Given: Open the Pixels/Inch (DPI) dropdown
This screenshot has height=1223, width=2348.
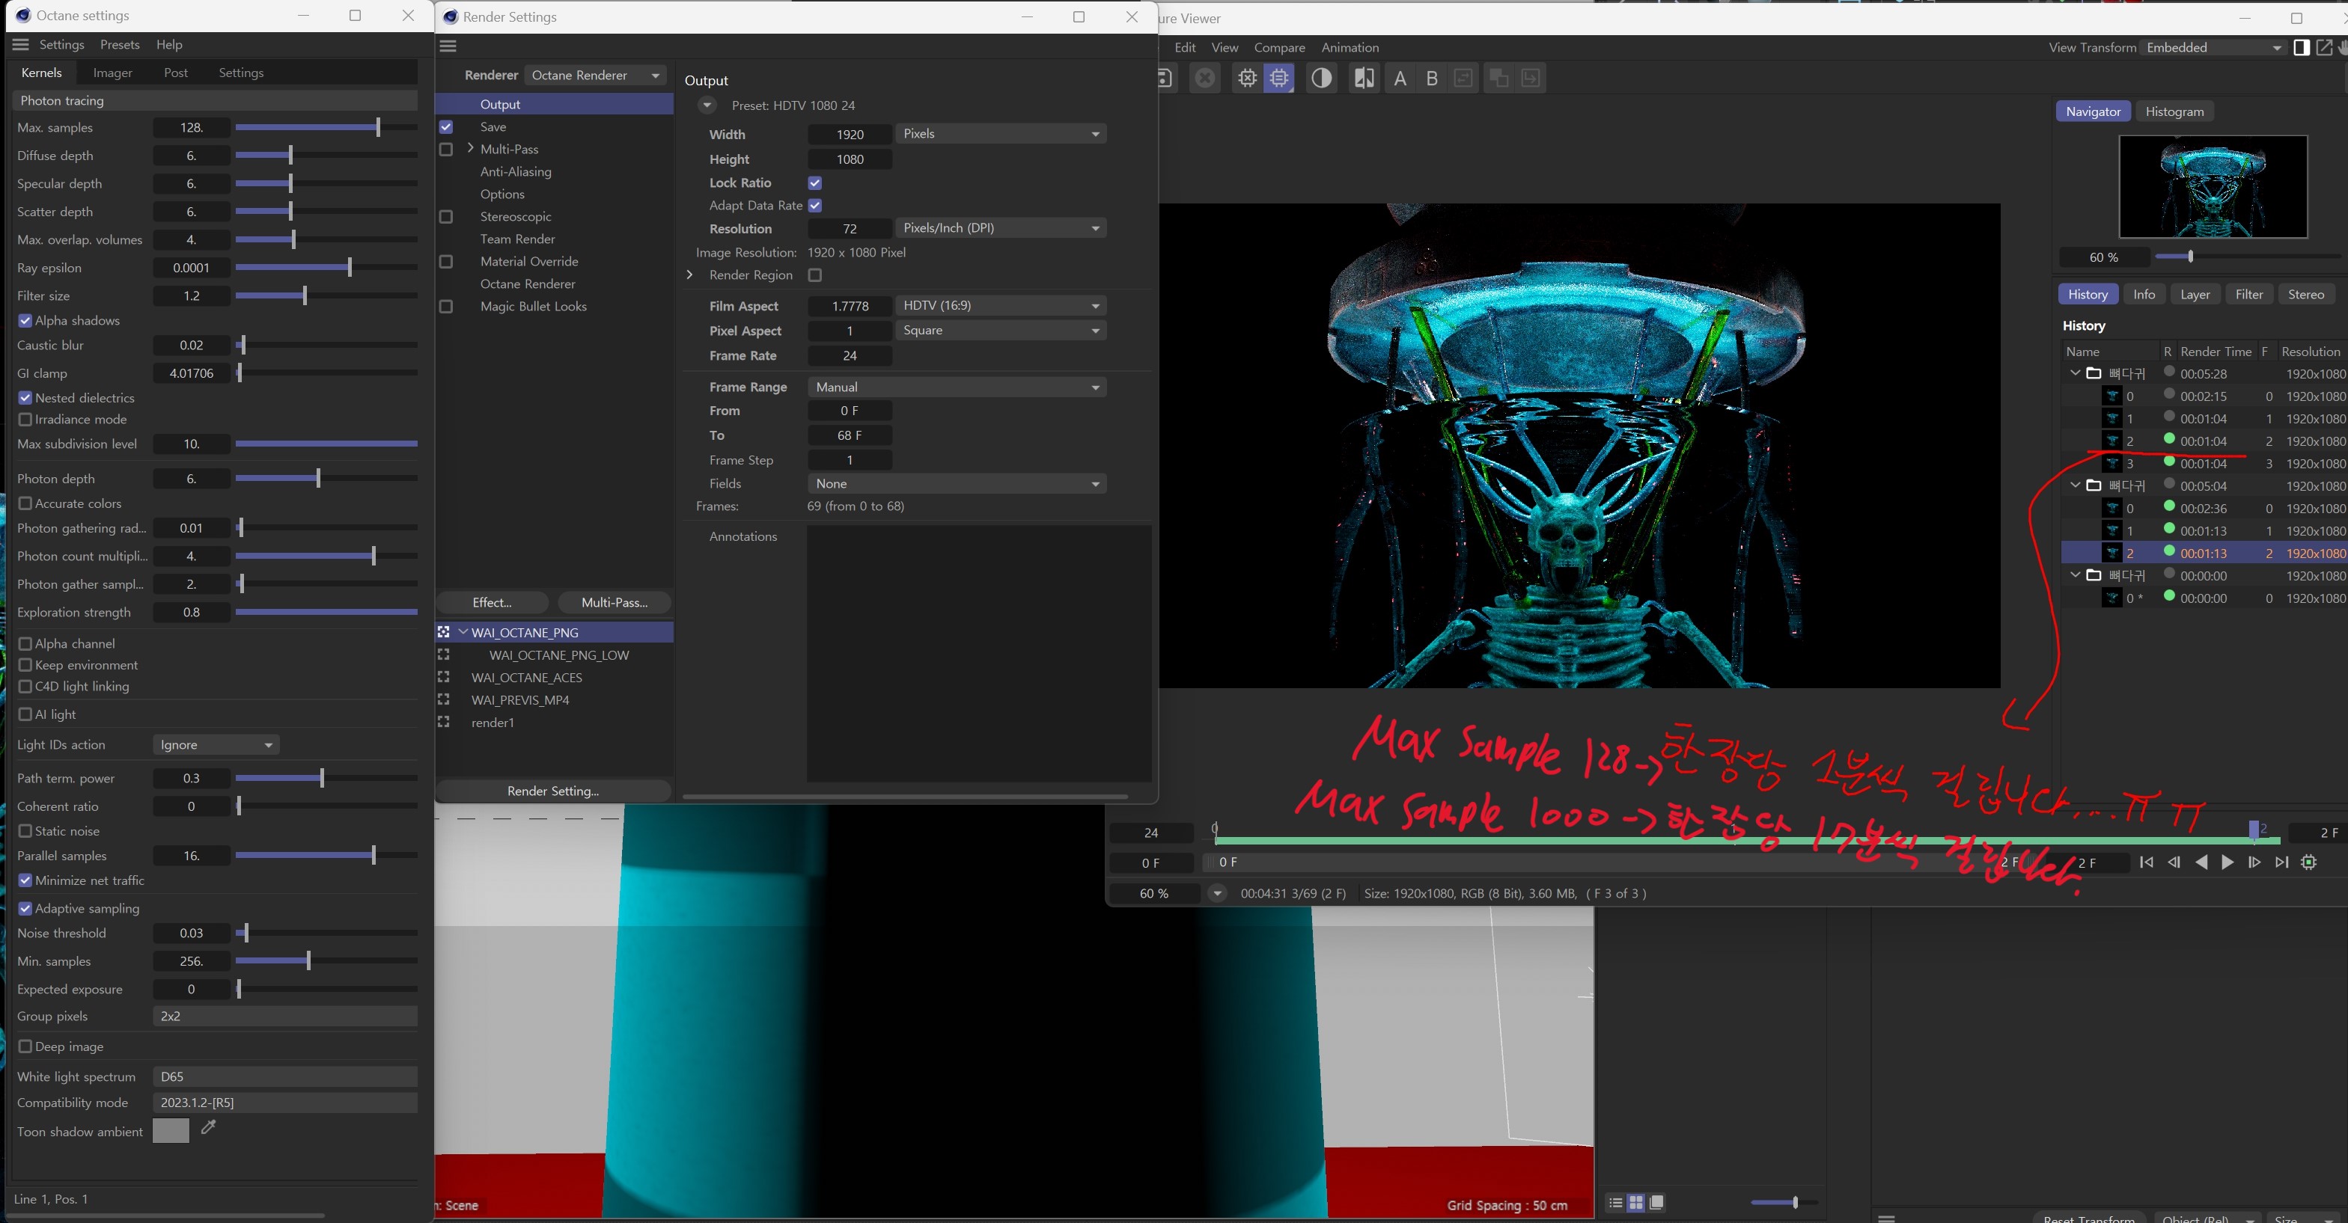Looking at the screenshot, I should [1001, 227].
